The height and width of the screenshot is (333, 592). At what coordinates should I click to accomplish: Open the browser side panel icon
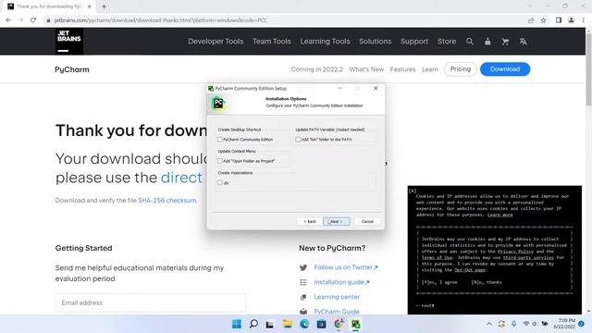pos(559,20)
